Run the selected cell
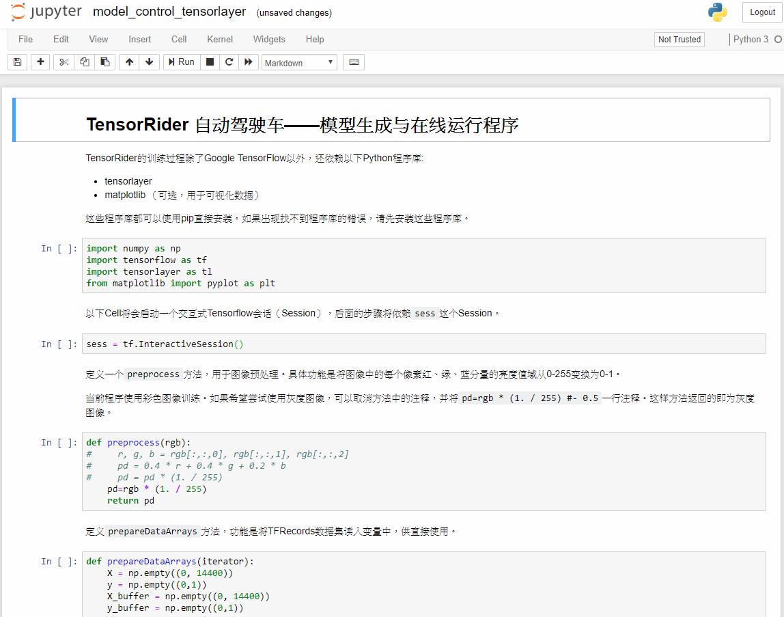The width and height of the screenshot is (784, 617). tap(182, 62)
